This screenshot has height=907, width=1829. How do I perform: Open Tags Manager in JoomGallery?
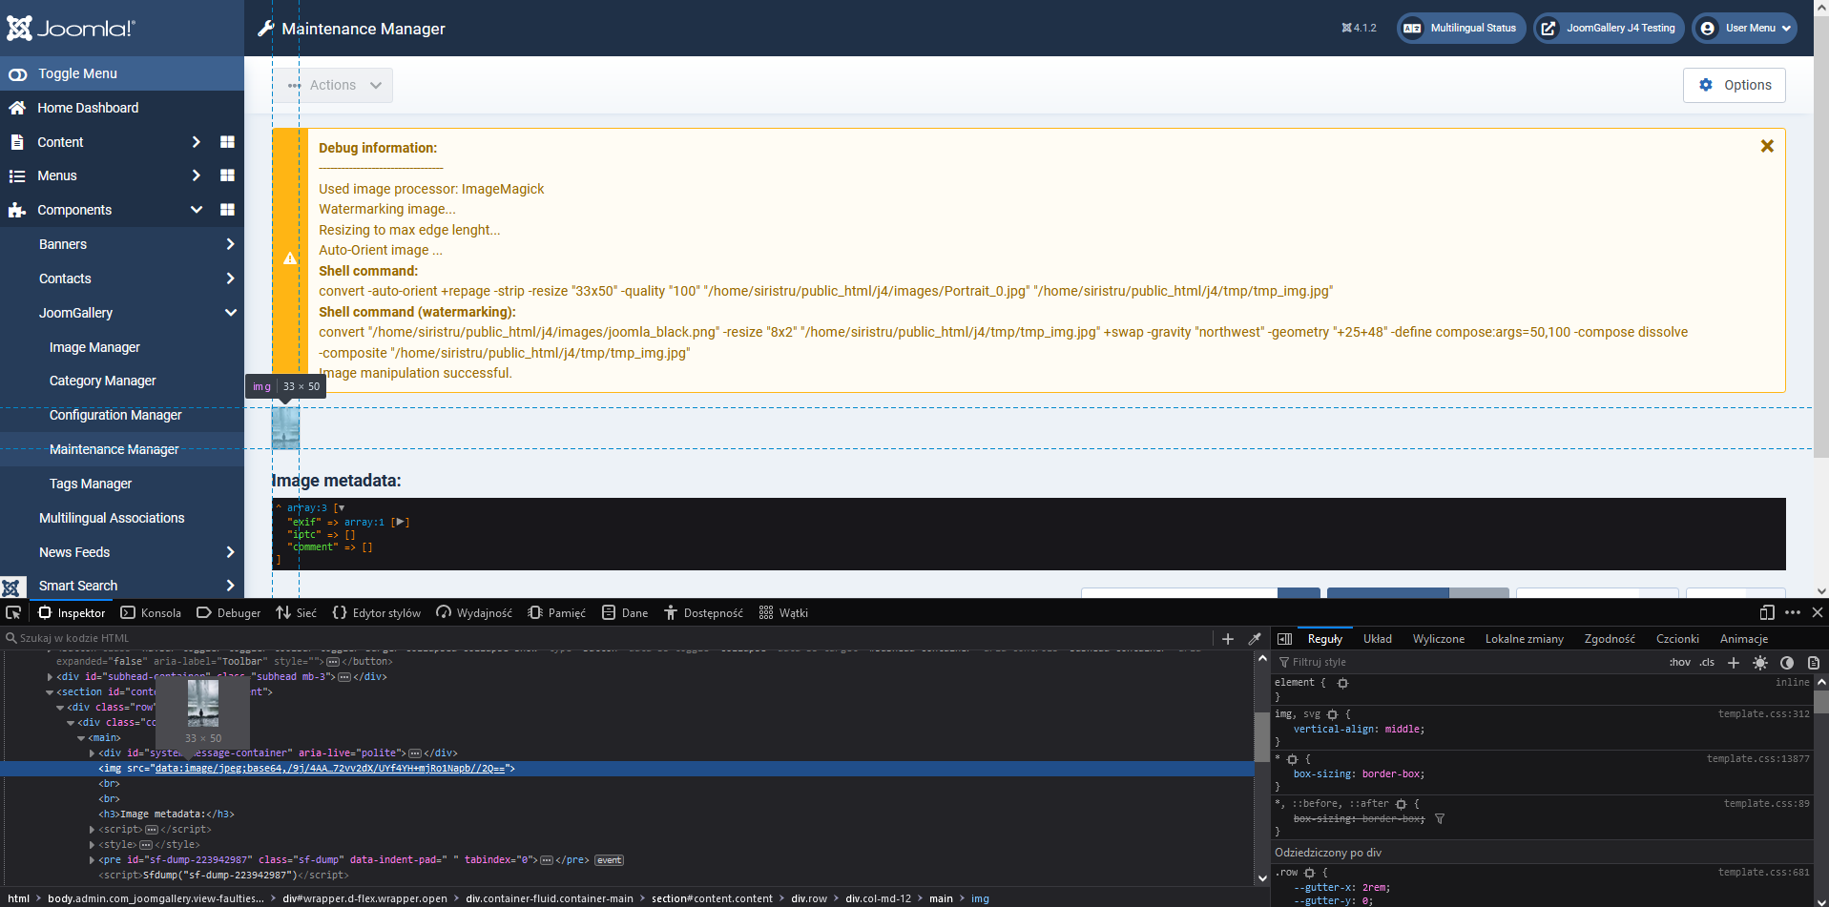91,484
